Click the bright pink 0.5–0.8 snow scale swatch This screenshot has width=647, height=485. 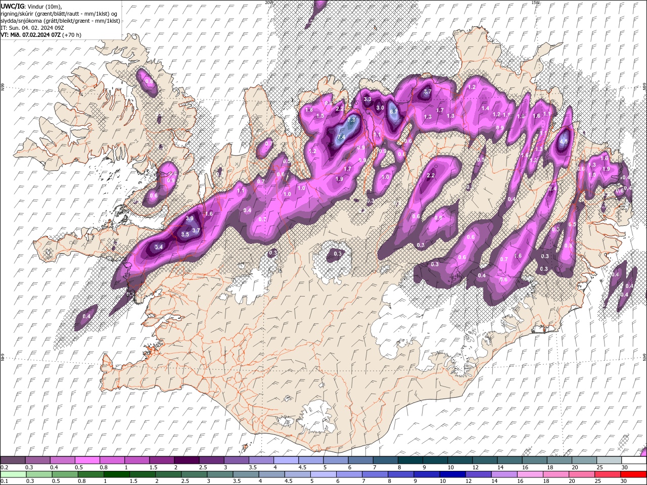click(87, 460)
